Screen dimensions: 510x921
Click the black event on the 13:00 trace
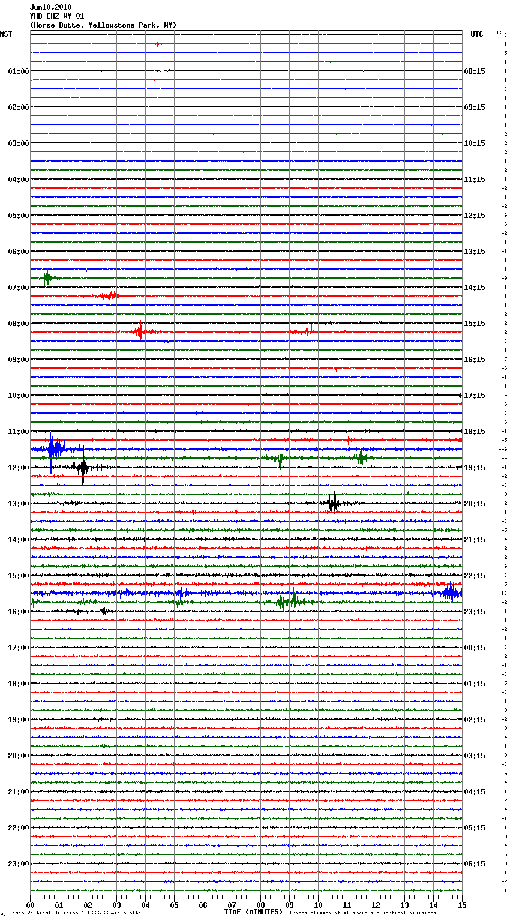(x=334, y=503)
